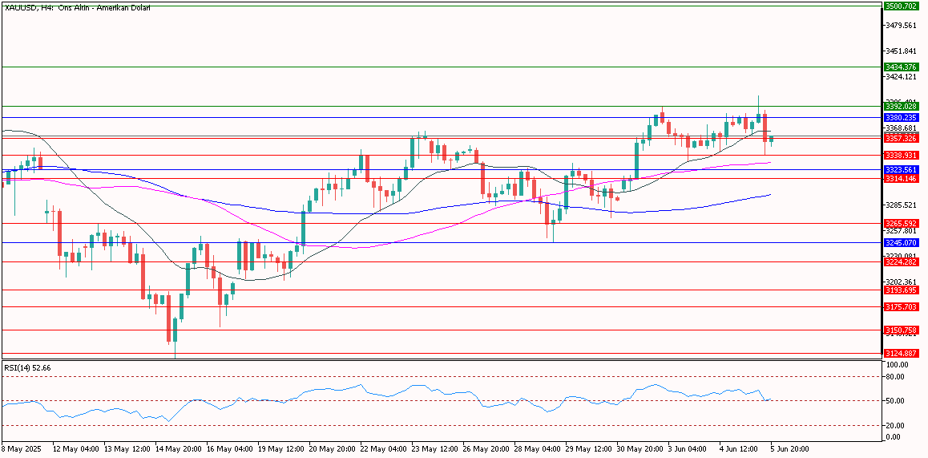928x458 pixels.
Task: Click the 3424.121 price scale value
Action: [900, 76]
